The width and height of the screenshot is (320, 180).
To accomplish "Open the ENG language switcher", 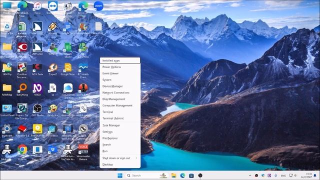I will click(283, 175).
